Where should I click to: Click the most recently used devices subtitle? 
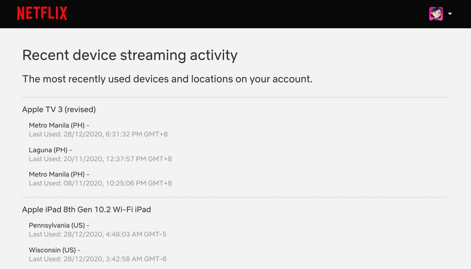click(167, 79)
